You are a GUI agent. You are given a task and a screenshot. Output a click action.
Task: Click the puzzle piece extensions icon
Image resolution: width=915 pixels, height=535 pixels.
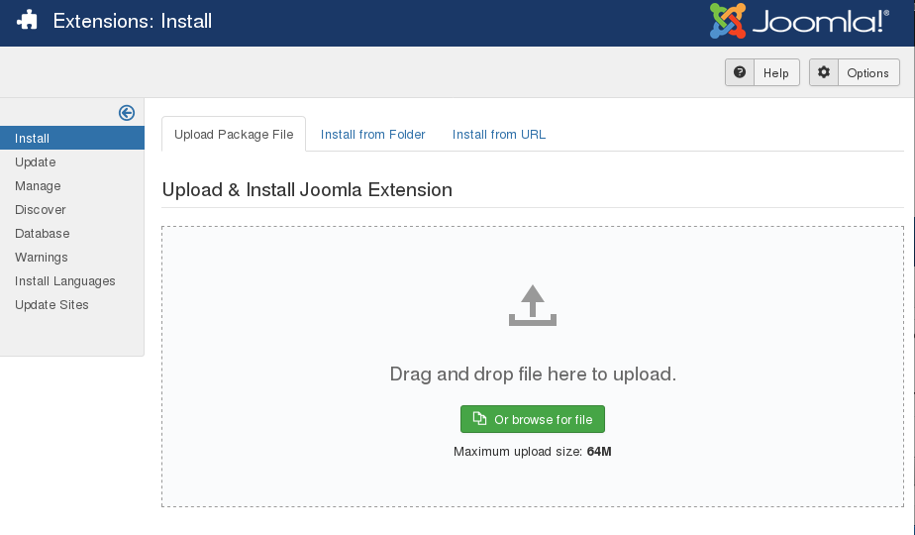coord(28,21)
